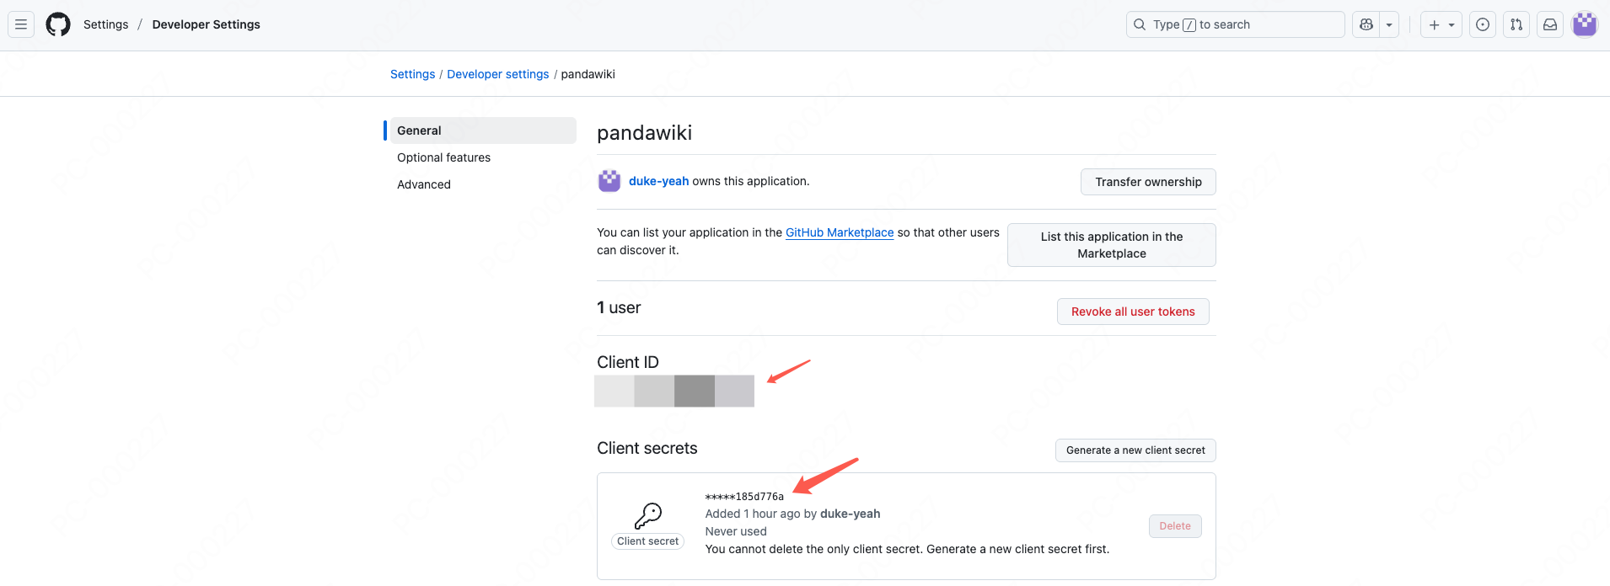Viewport: 1610px width, 586px height.
Task: Click Revoke all user tokens
Action: pos(1133,312)
